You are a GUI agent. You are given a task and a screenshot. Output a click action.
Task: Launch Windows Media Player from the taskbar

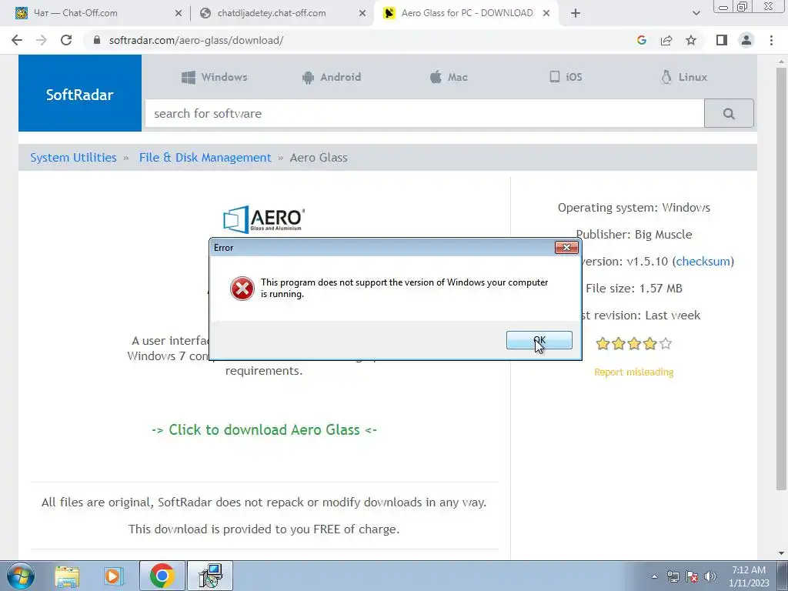tap(113, 576)
